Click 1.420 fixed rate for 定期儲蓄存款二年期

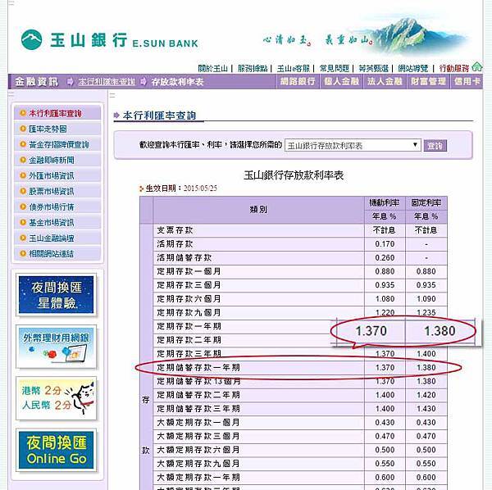tap(426, 395)
